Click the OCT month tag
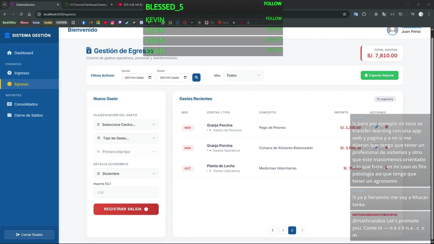This screenshot has height=244, width=434. [188, 168]
